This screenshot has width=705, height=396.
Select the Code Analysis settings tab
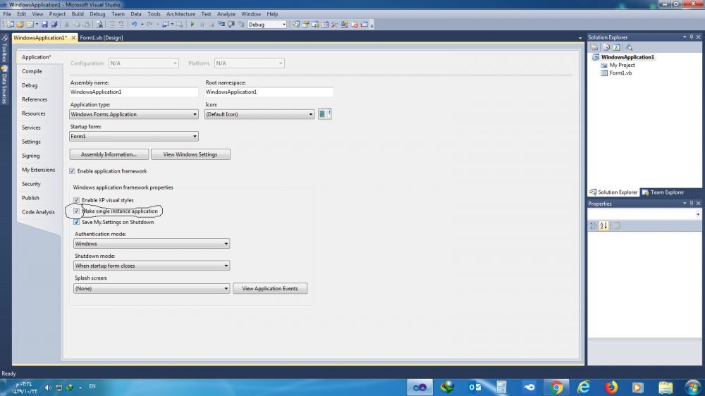pos(38,212)
